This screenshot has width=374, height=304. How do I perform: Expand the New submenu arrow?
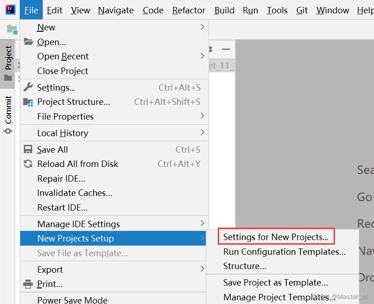coord(202,27)
